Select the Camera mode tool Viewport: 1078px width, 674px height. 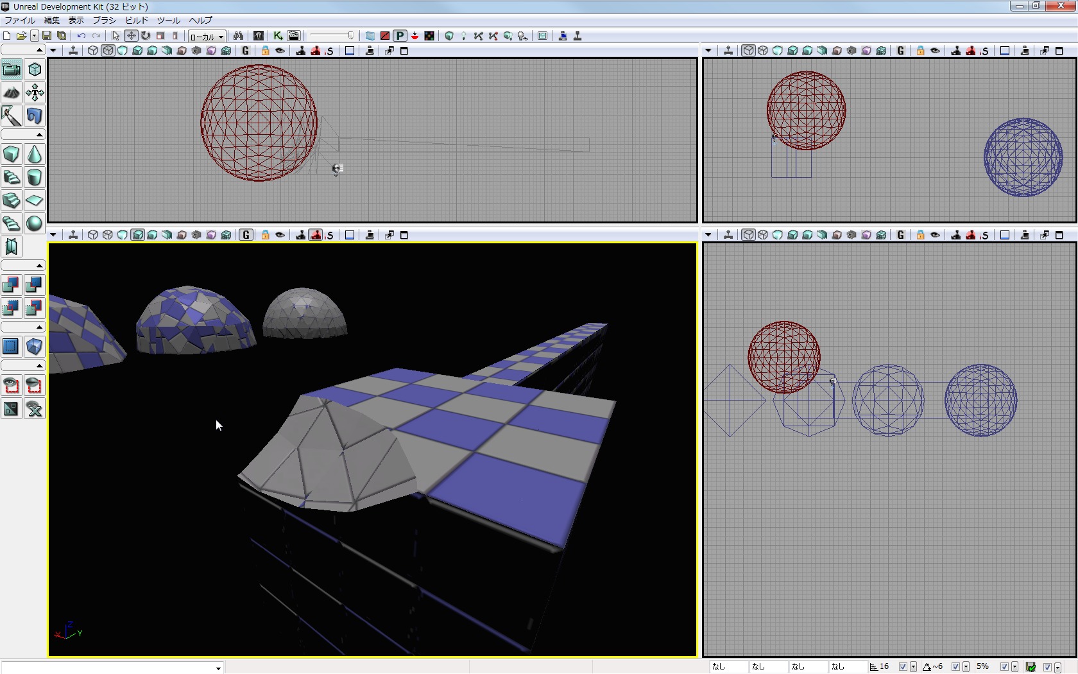12,69
